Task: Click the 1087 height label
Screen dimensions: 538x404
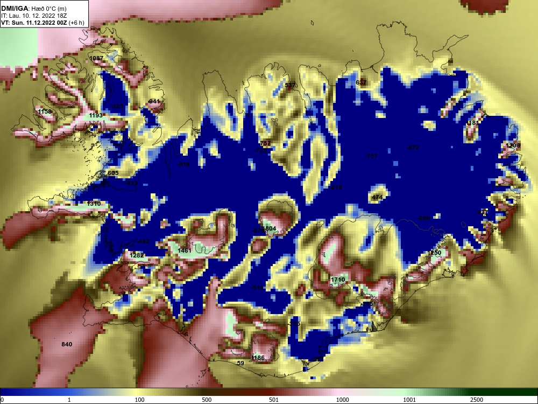Action: (x=96, y=58)
